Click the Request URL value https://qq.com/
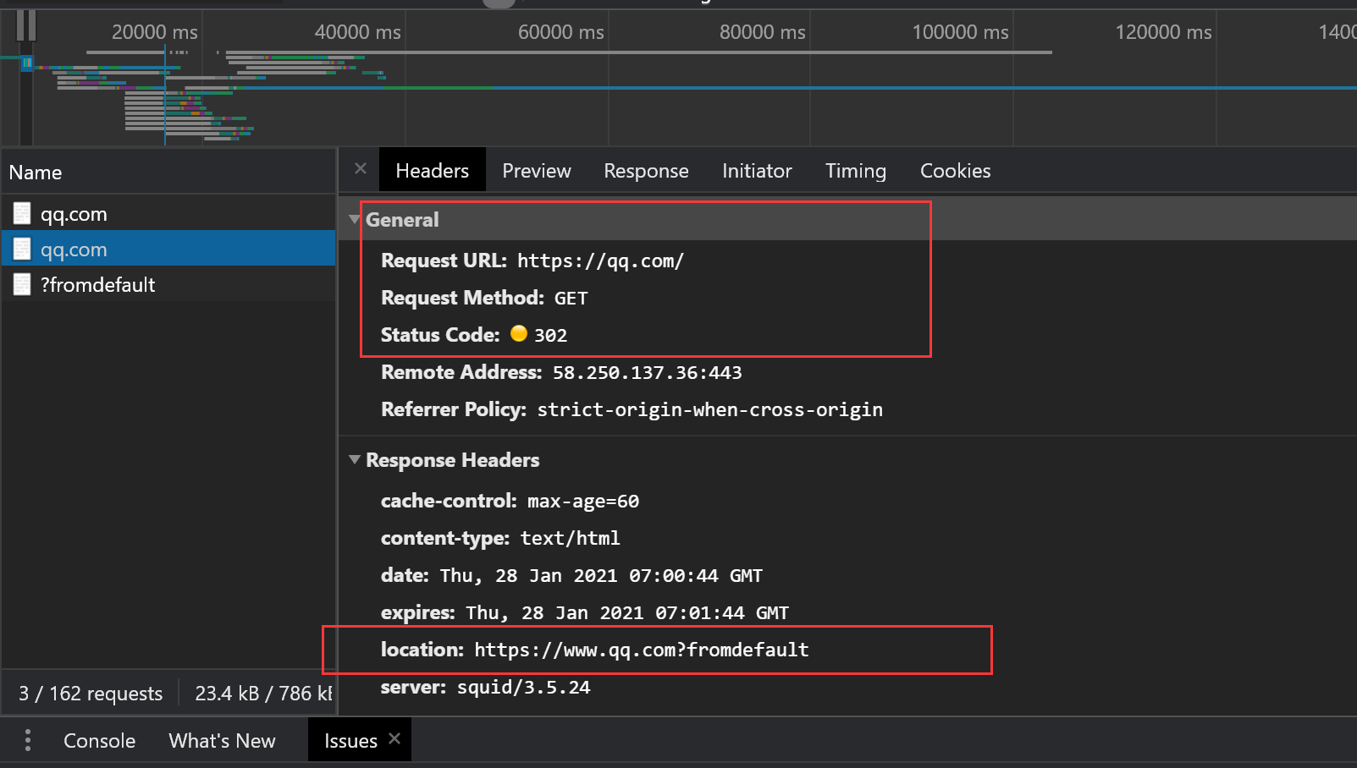 click(600, 261)
